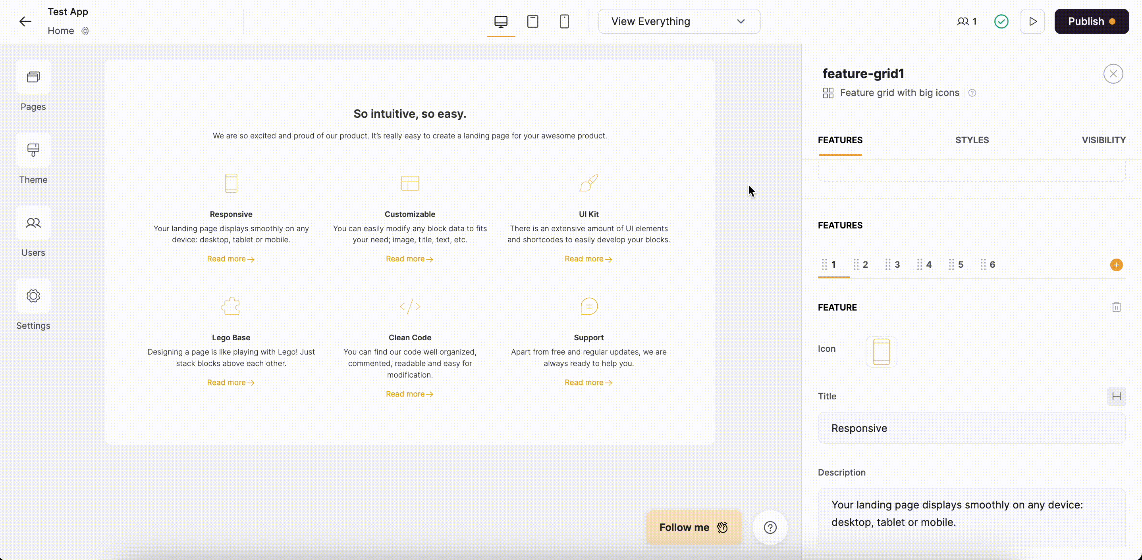Change the feature icon thumbnail
Screen dimensions: 1142x560
click(882, 351)
